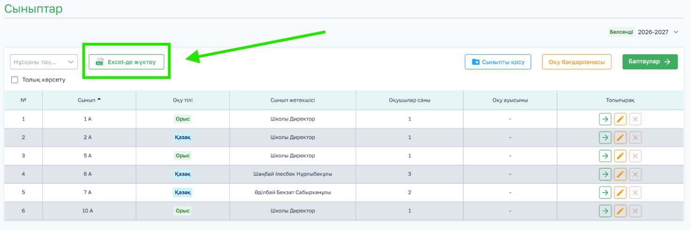Open class 7 А details arrow icon

(605, 193)
